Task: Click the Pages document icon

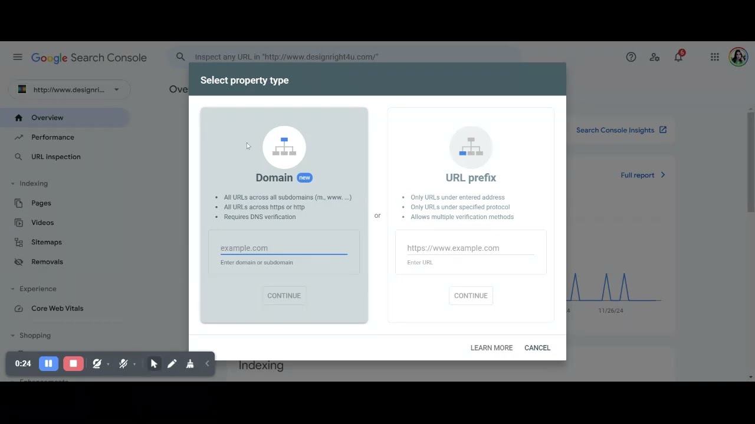Action: tap(19, 203)
